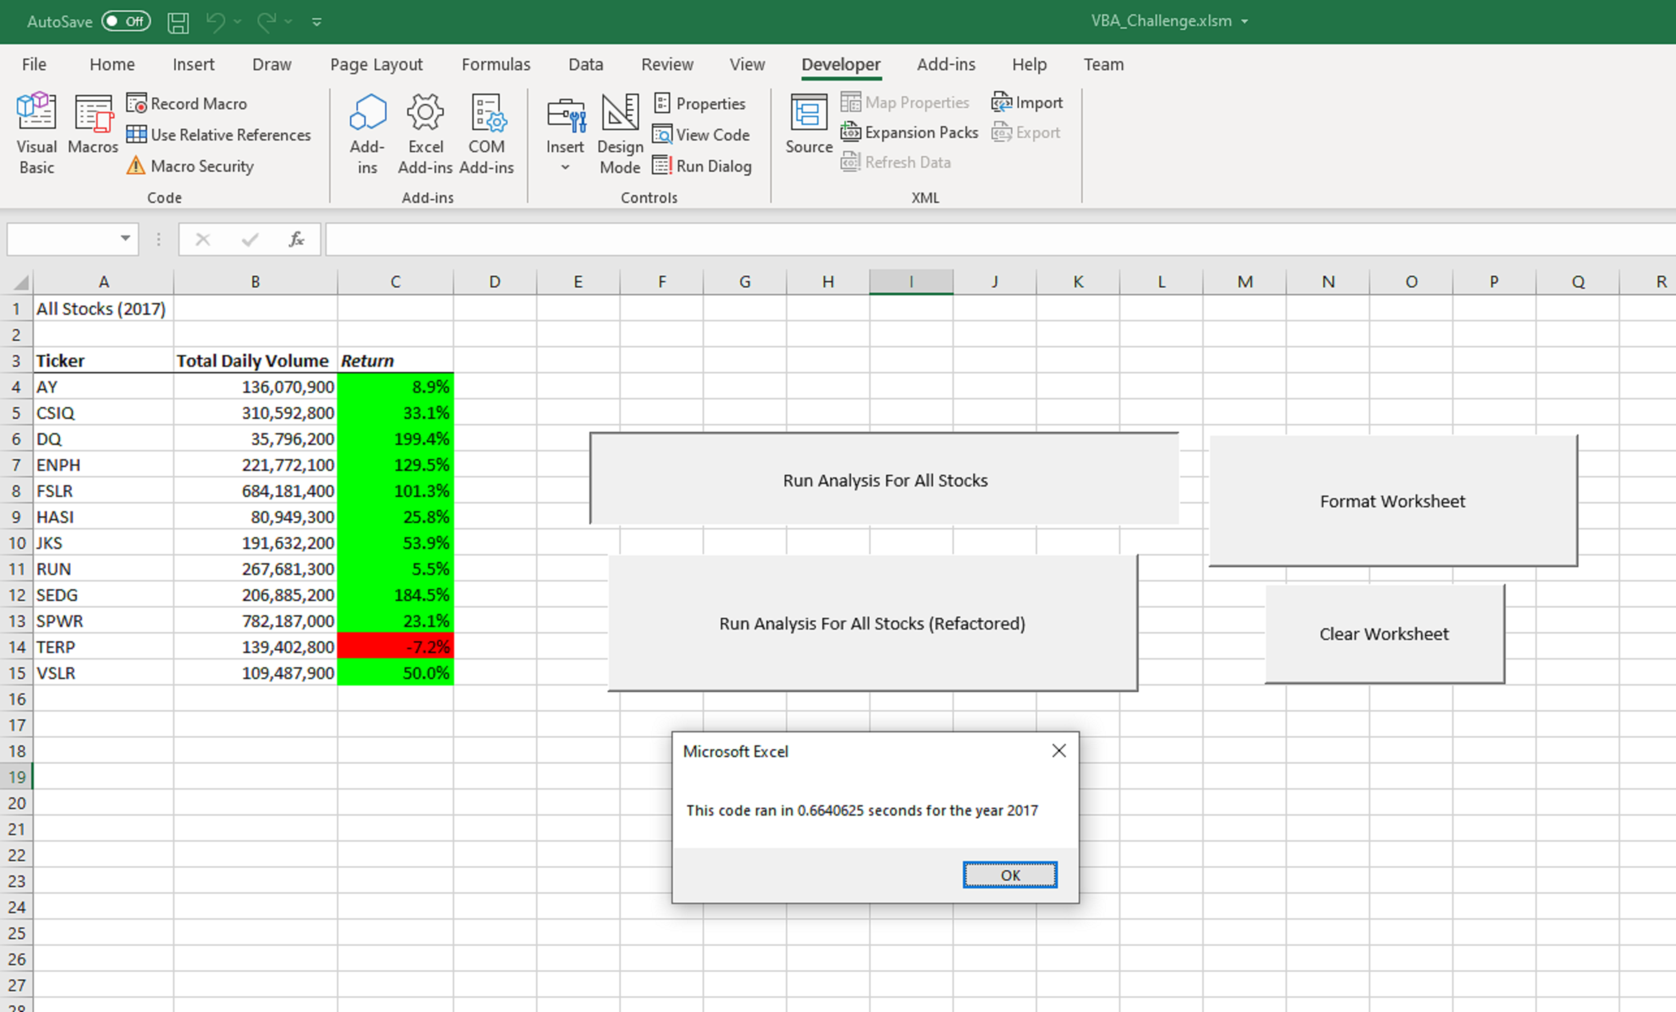Image resolution: width=1676 pixels, height=1012 pixels.
Task: Click the Insert Function fx icon
Action: (x=297, y=239)
